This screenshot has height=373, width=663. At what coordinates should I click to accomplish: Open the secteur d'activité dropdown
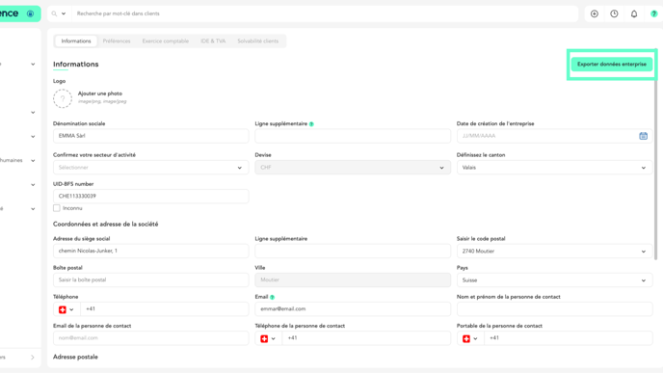[x=151, y=168]
